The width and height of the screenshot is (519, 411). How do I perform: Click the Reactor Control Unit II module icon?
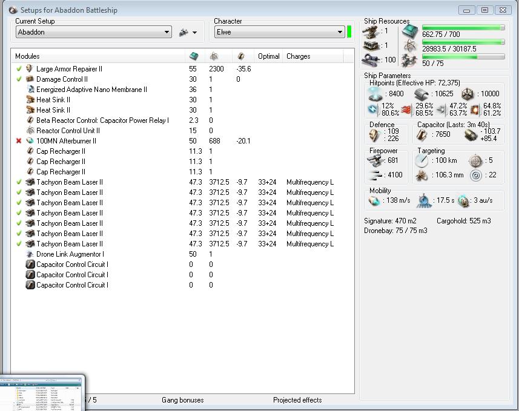(30, 131)
